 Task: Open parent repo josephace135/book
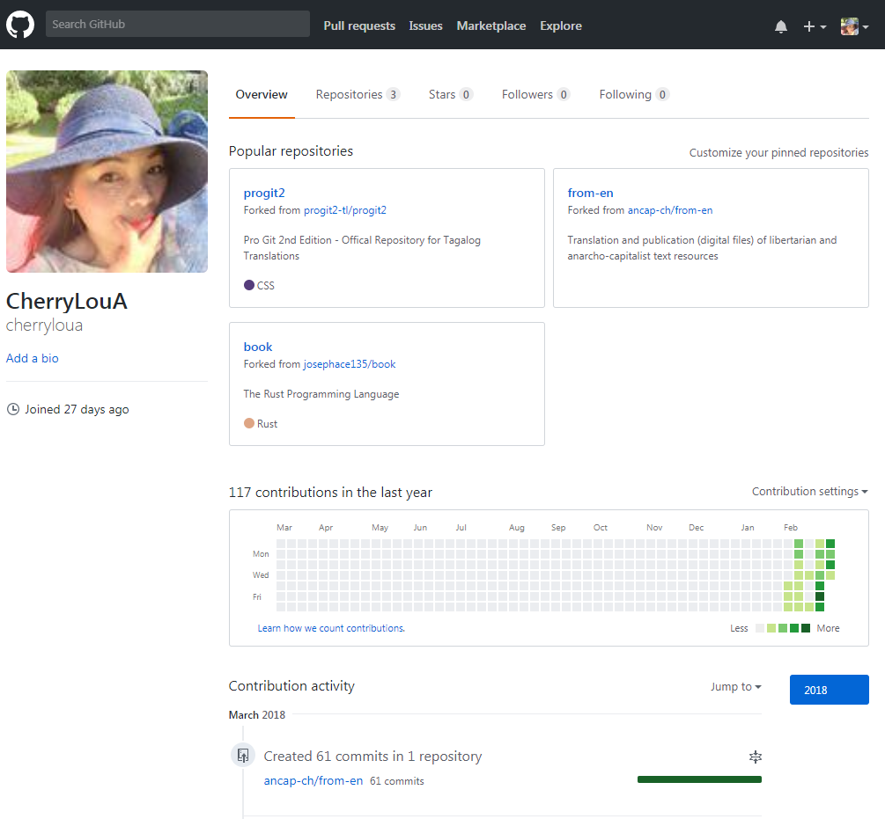coord(350,364)
